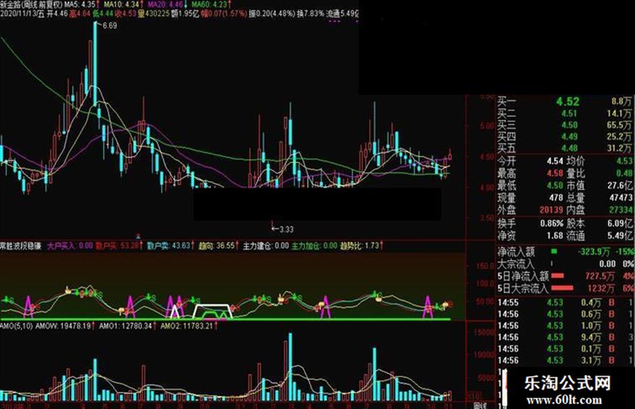Click the 市值 value 27.6亿

(x=620, y=185)
